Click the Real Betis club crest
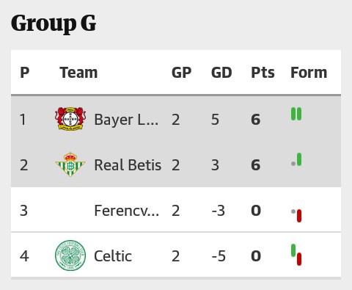The width and height of the screenshot is (352, 290). pos(70,164)
